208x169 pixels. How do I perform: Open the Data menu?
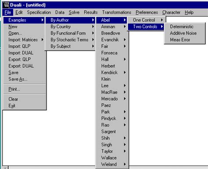tap(60, 12)
